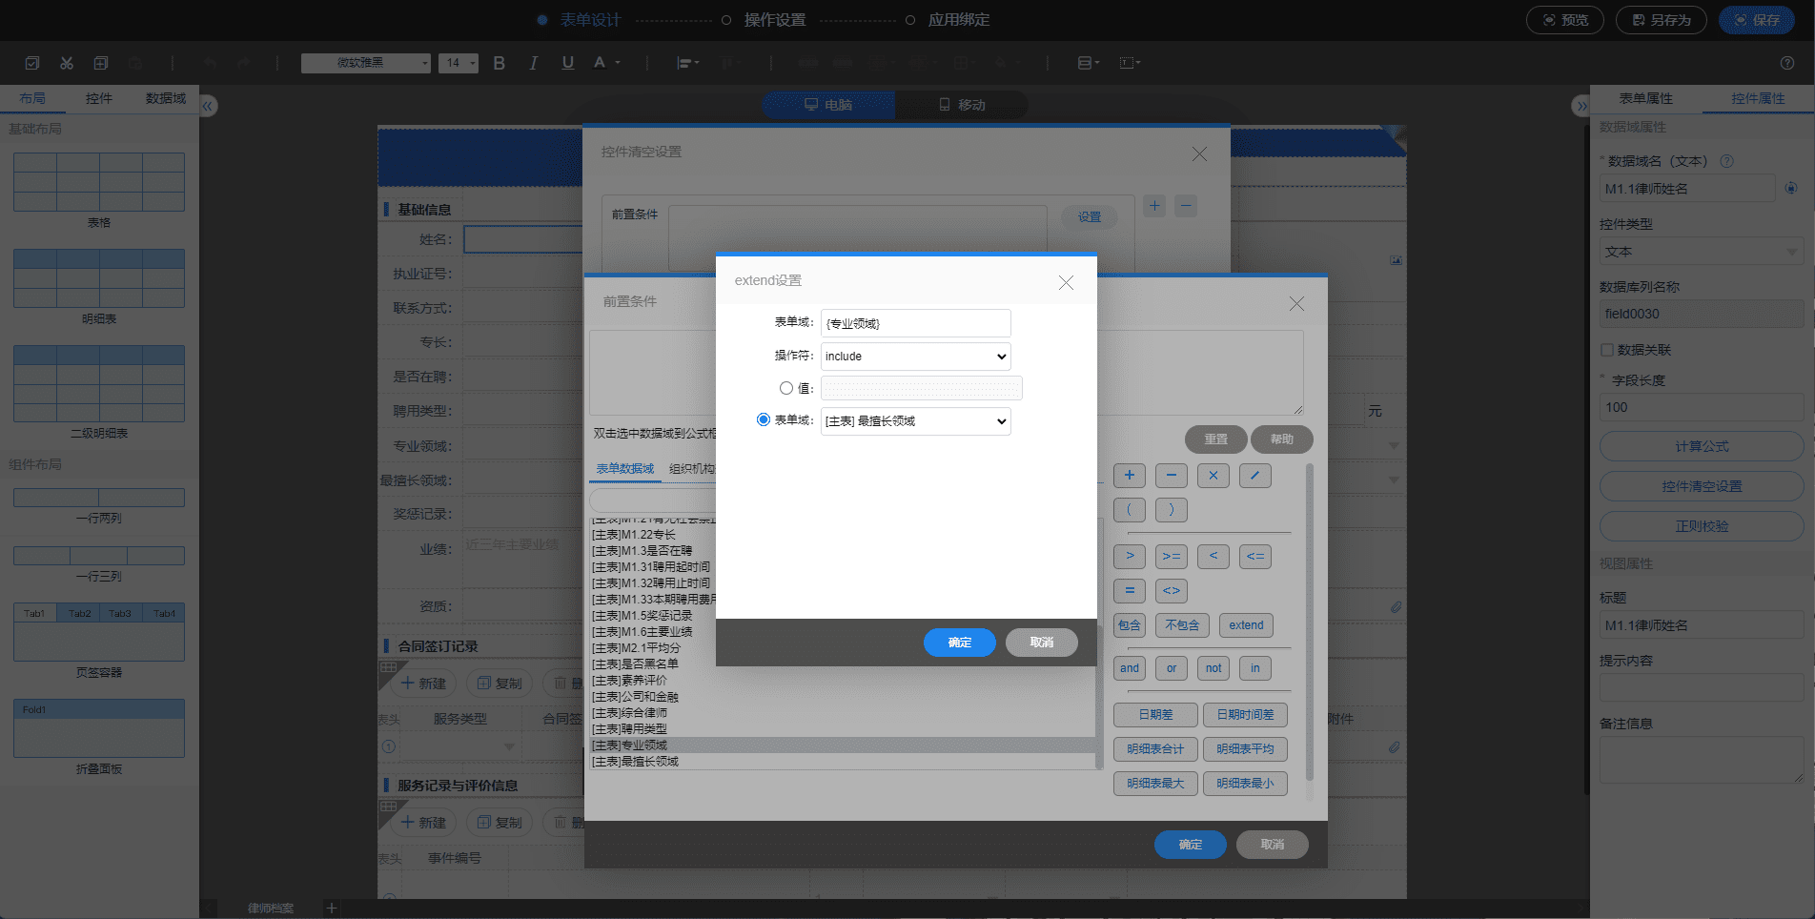Click the 保存 button
Image resolution: width=1815 pixels, height=919 pixels.
pos(1757,20)
